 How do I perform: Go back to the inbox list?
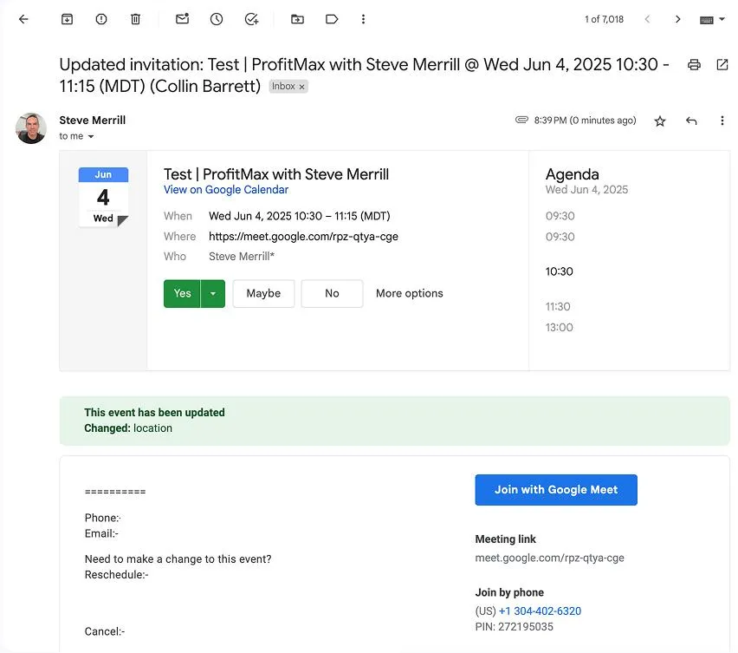23,19
